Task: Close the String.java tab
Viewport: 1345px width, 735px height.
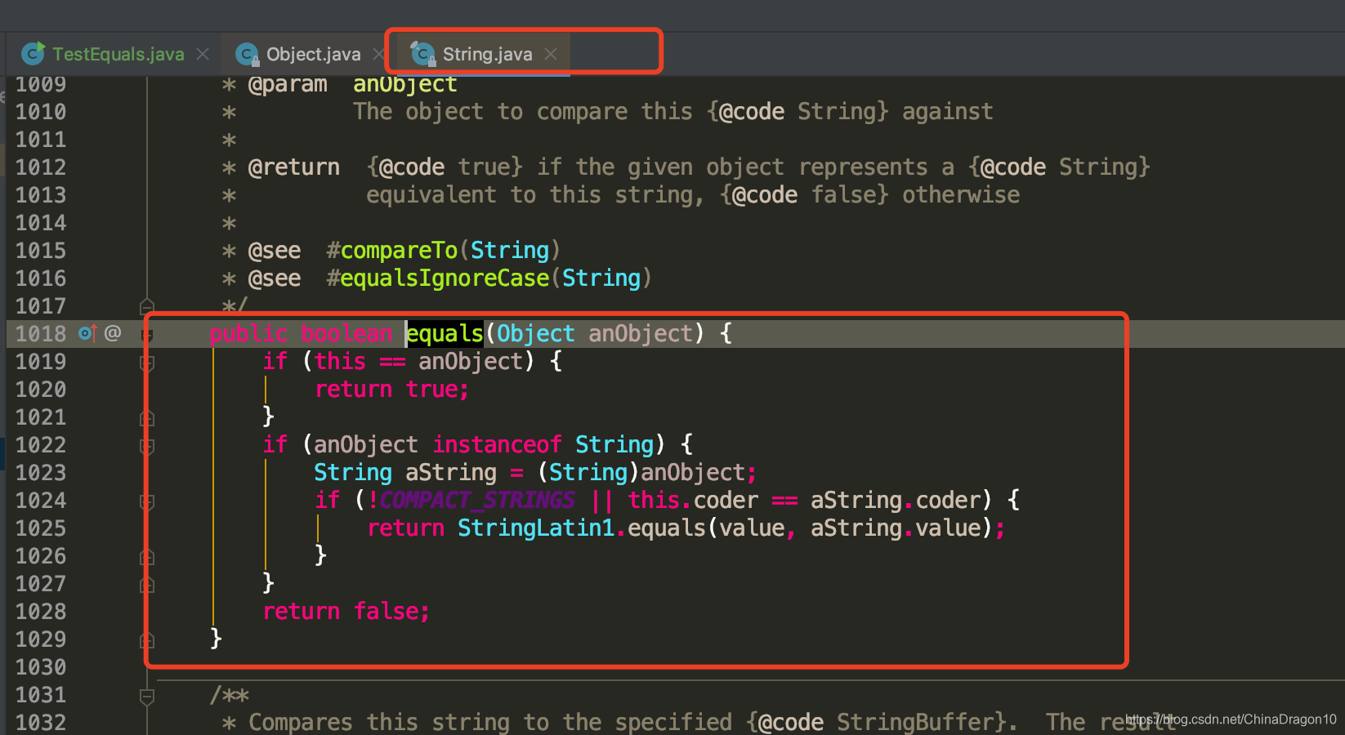Action: coord(551,54)
